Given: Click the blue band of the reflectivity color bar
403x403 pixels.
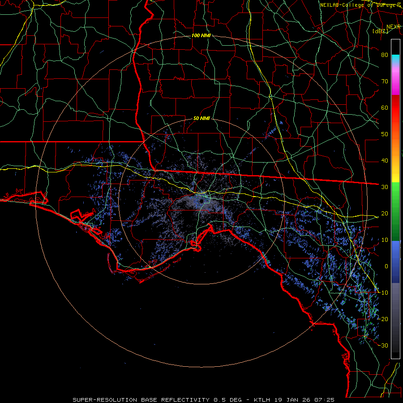Looking at the screenshot, I should tap(395, 262).
